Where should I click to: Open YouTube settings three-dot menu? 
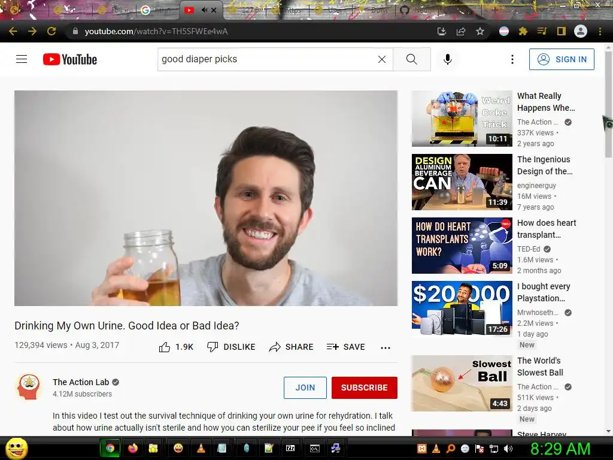pos(512,59)
